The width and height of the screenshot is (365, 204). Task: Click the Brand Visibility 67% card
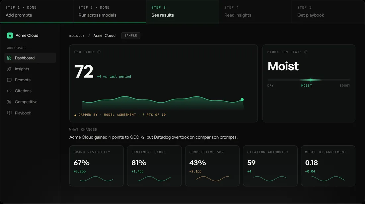click(97, 166)
